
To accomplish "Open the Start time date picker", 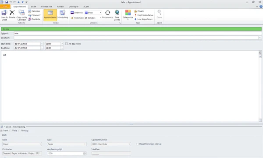I will (42, 44).
